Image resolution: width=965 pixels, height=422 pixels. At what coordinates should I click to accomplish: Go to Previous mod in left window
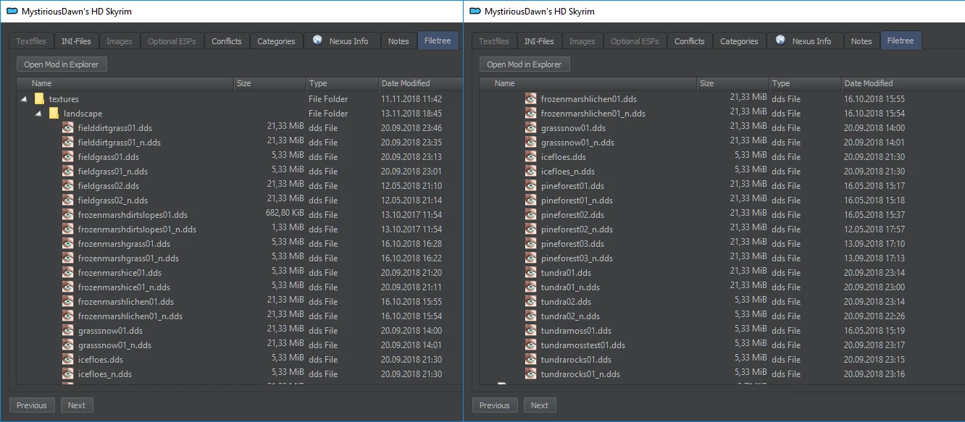32,405
